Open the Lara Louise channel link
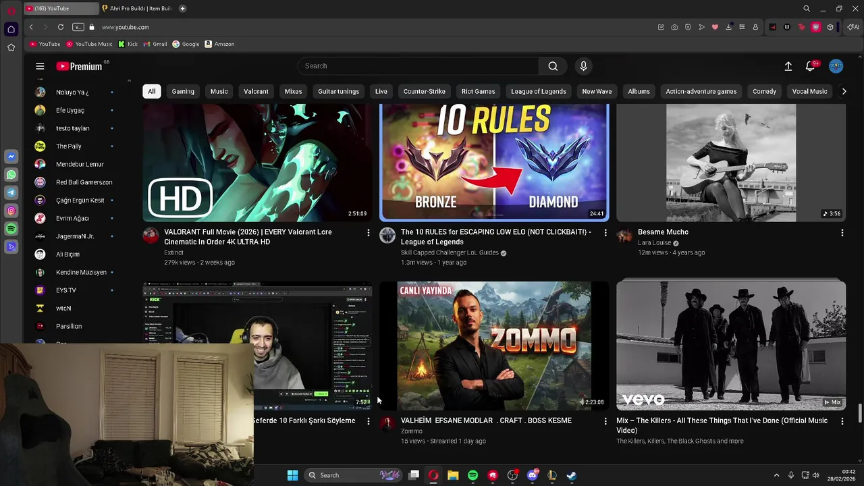The height and width of the screenshot is (486, 864). [x=655, y=243]
